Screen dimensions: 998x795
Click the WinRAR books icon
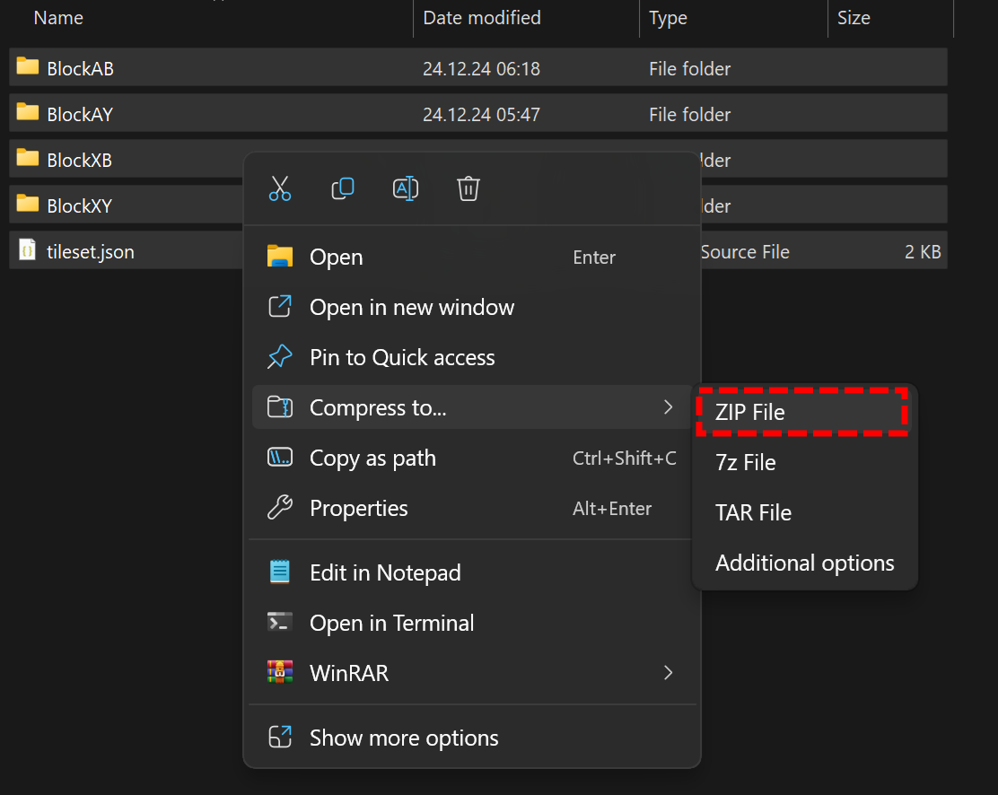280,672
